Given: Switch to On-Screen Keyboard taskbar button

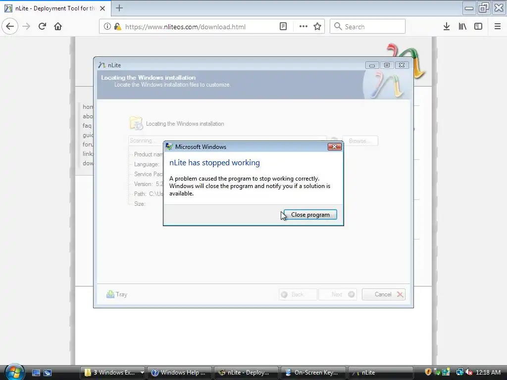Looking at the screenshot, I should [x=313, y=373].
